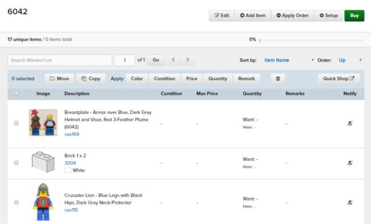Click the Add Item button
Viewport: 371px width, 224px height.
coord(253,15)
